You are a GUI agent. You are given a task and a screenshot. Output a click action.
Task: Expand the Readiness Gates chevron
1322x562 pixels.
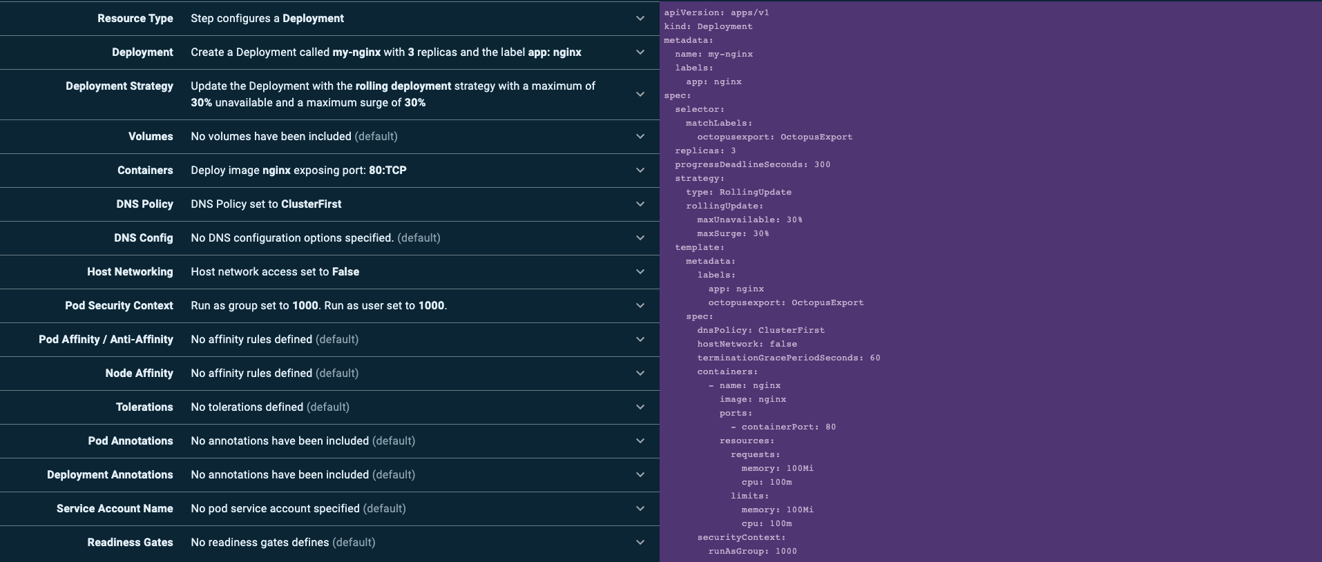click(x=640, y=543)
